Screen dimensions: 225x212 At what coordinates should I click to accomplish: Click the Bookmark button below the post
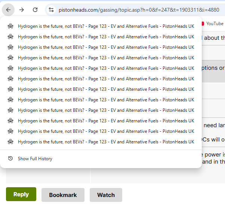pos(63,195)
